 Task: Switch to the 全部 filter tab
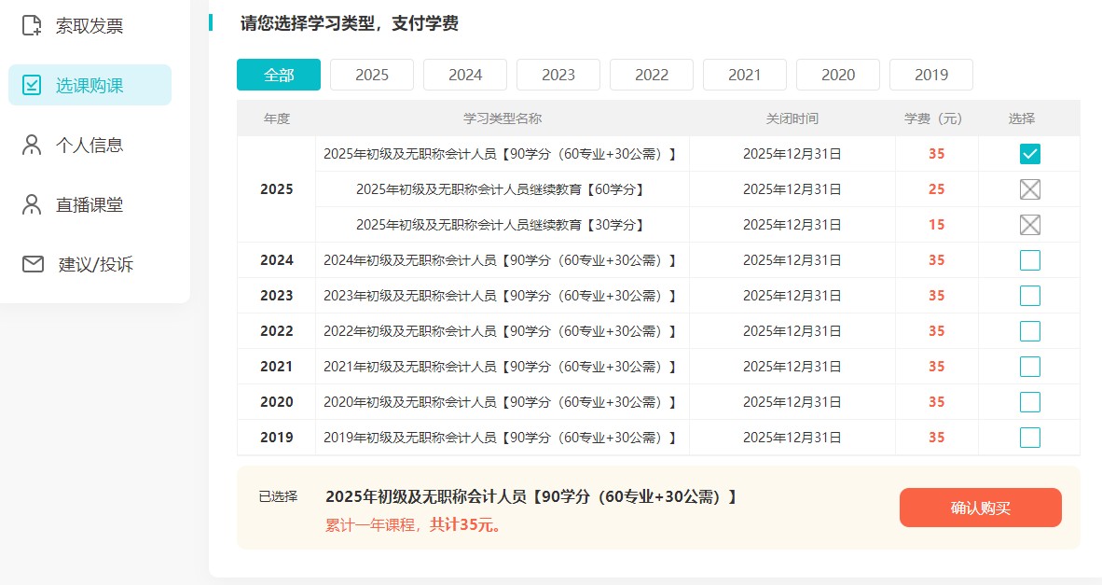[x=278, y=74]
